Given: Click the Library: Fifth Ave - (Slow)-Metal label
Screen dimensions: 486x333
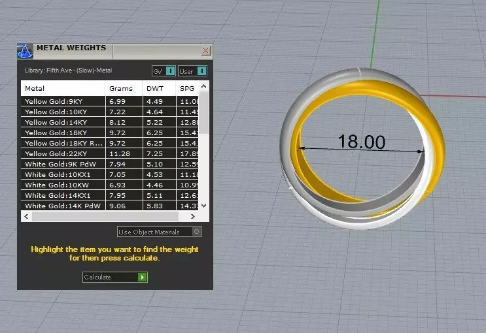Looking at the screenshot, I should point(68,71).
